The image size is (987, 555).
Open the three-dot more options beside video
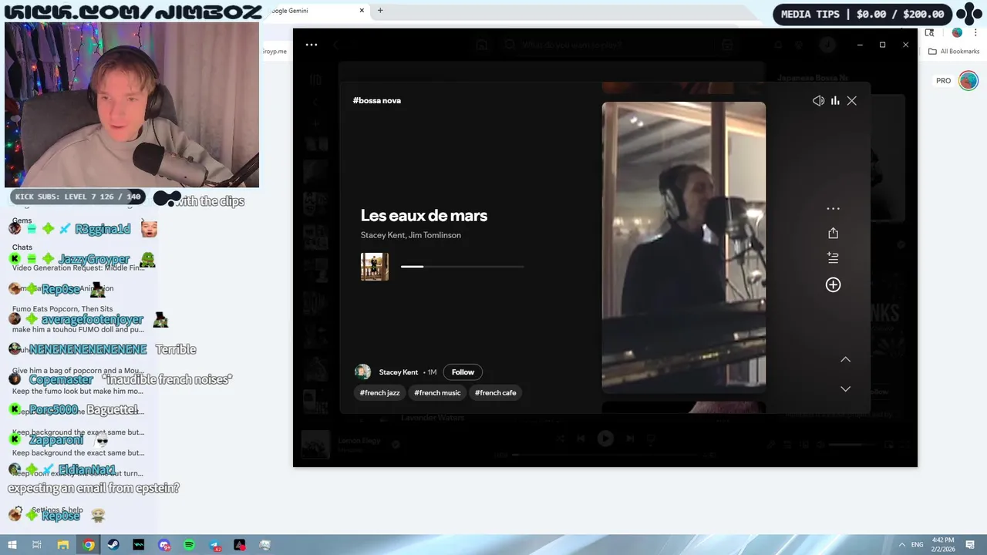pos(833,208)
